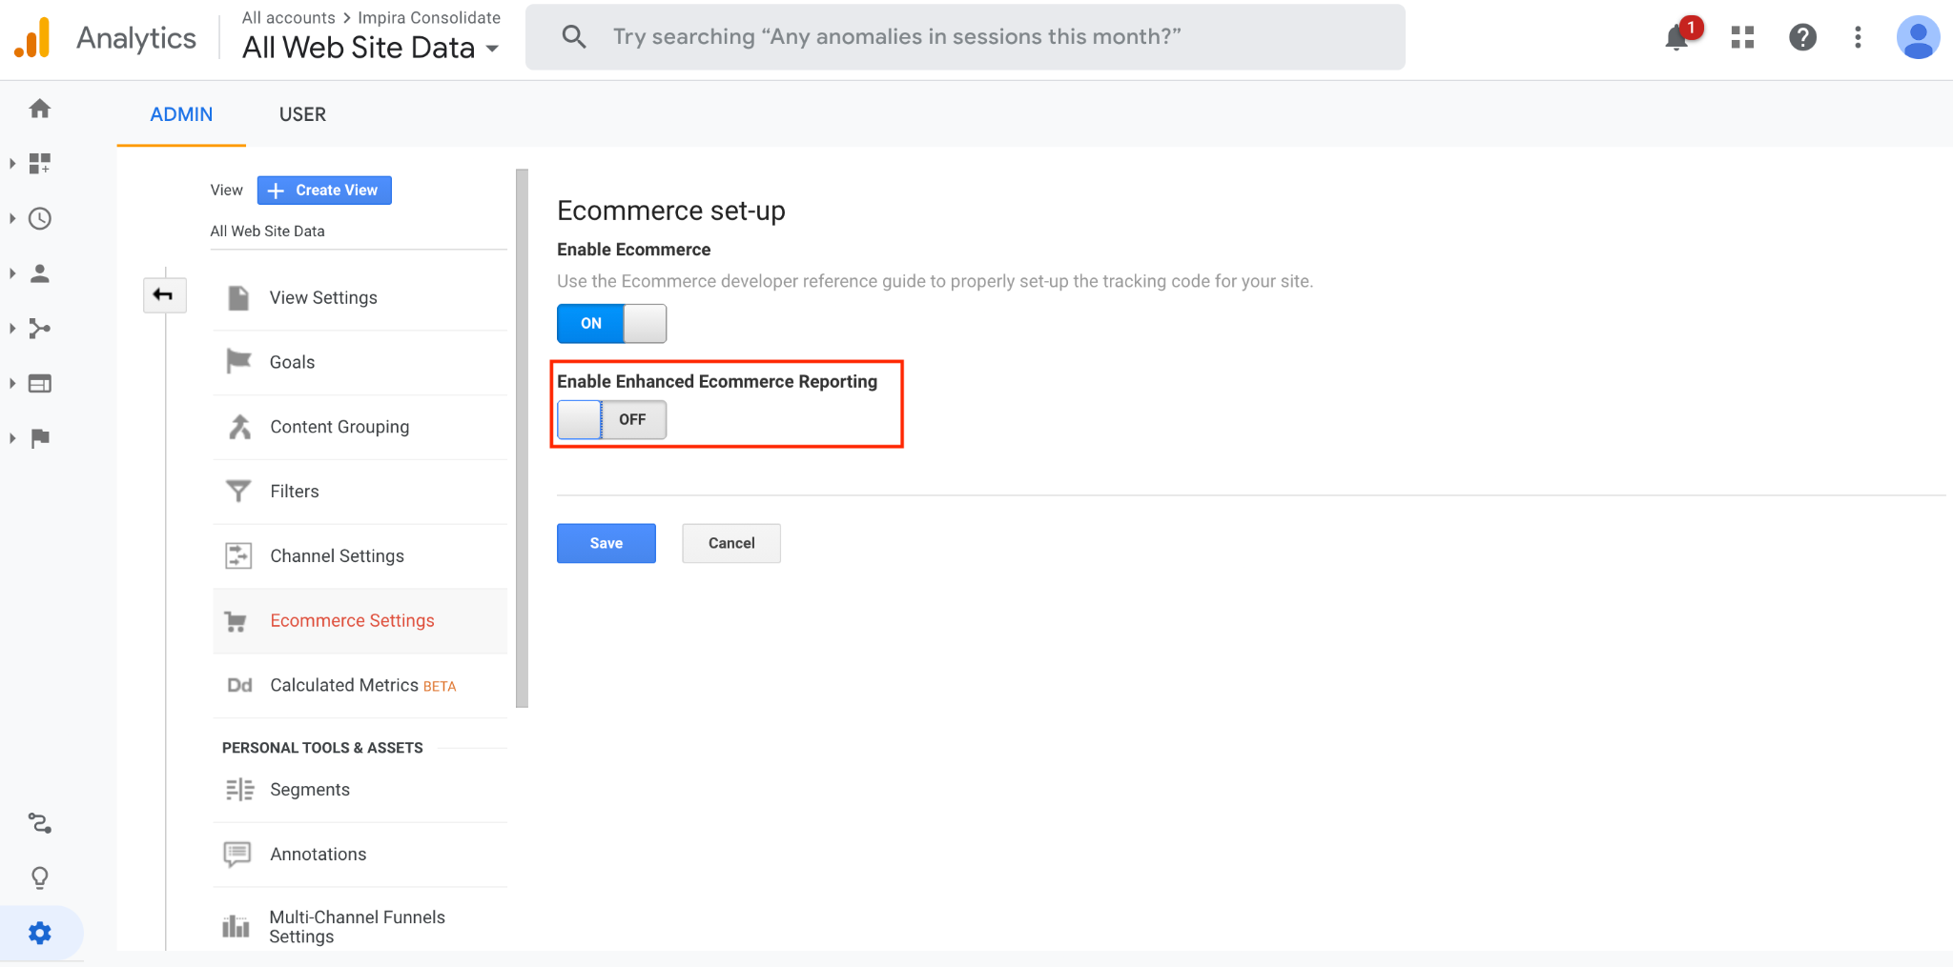1953x967 pixels.
Task: Click the Segments icon
Action: (239, 790)
